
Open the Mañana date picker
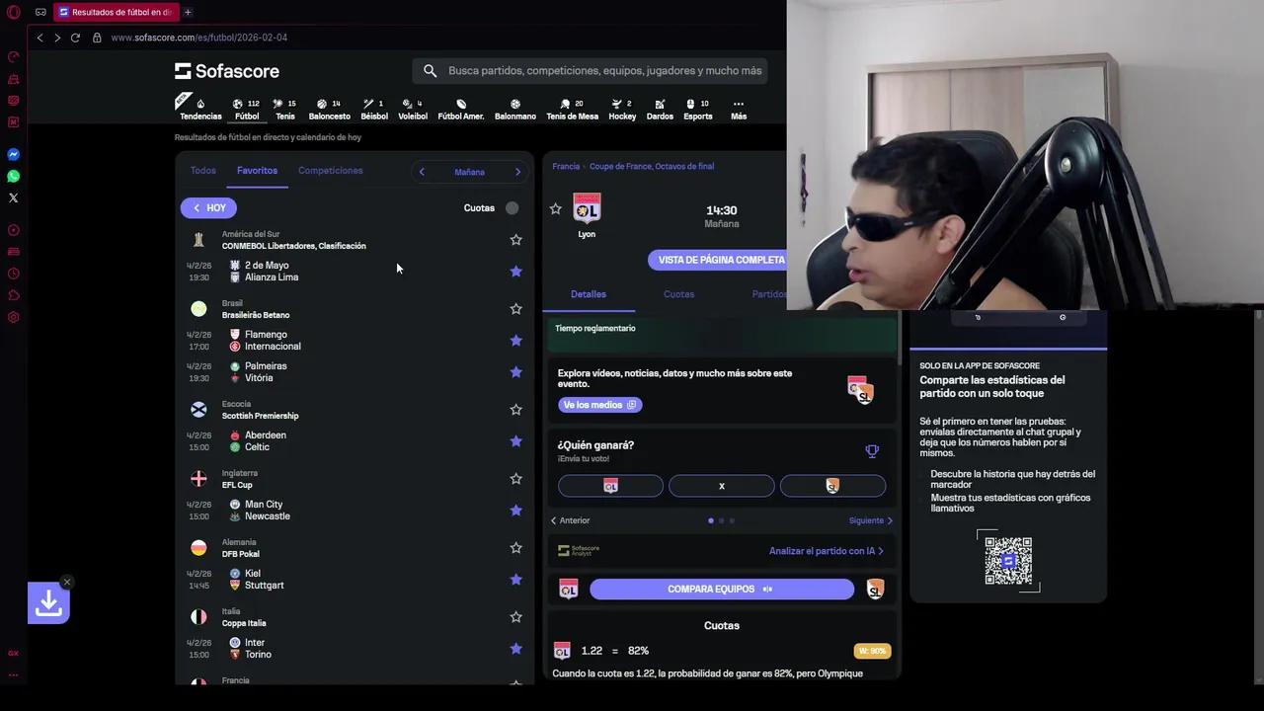click(469, 172)
